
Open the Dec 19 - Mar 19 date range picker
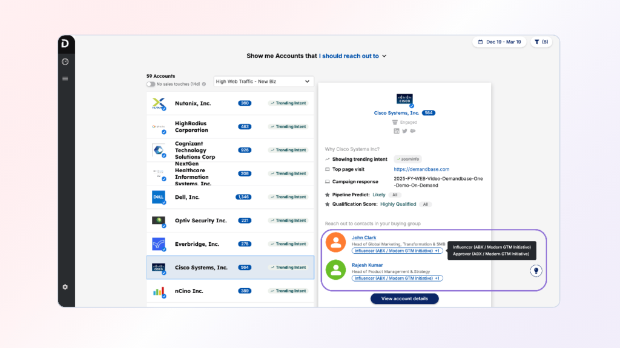pos(500,42)
